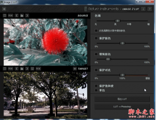This screenshot has width=157, height=120.
Task: Send target image to Photoshop
Action: point(38,69)
